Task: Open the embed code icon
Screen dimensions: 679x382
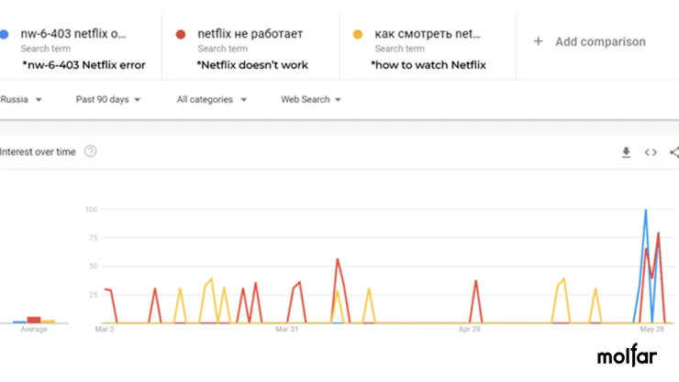Action: [651, 152]
